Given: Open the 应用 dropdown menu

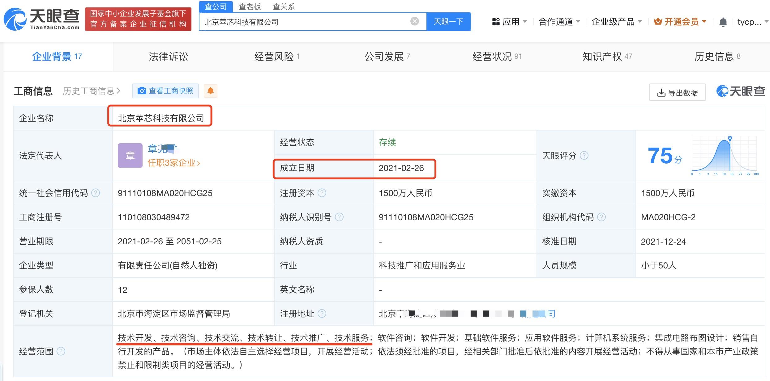Looking at the screenshot, I should (x=510, y=22).
